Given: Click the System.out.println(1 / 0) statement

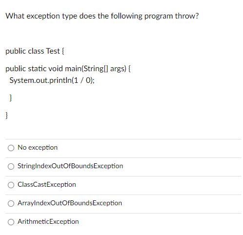Looking at the screenshot, I should point(52,80).
